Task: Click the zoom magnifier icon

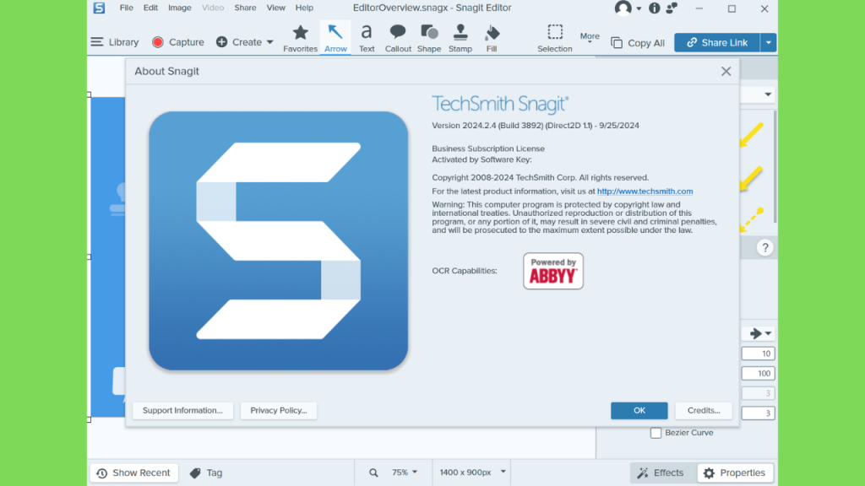Action: 373,472
